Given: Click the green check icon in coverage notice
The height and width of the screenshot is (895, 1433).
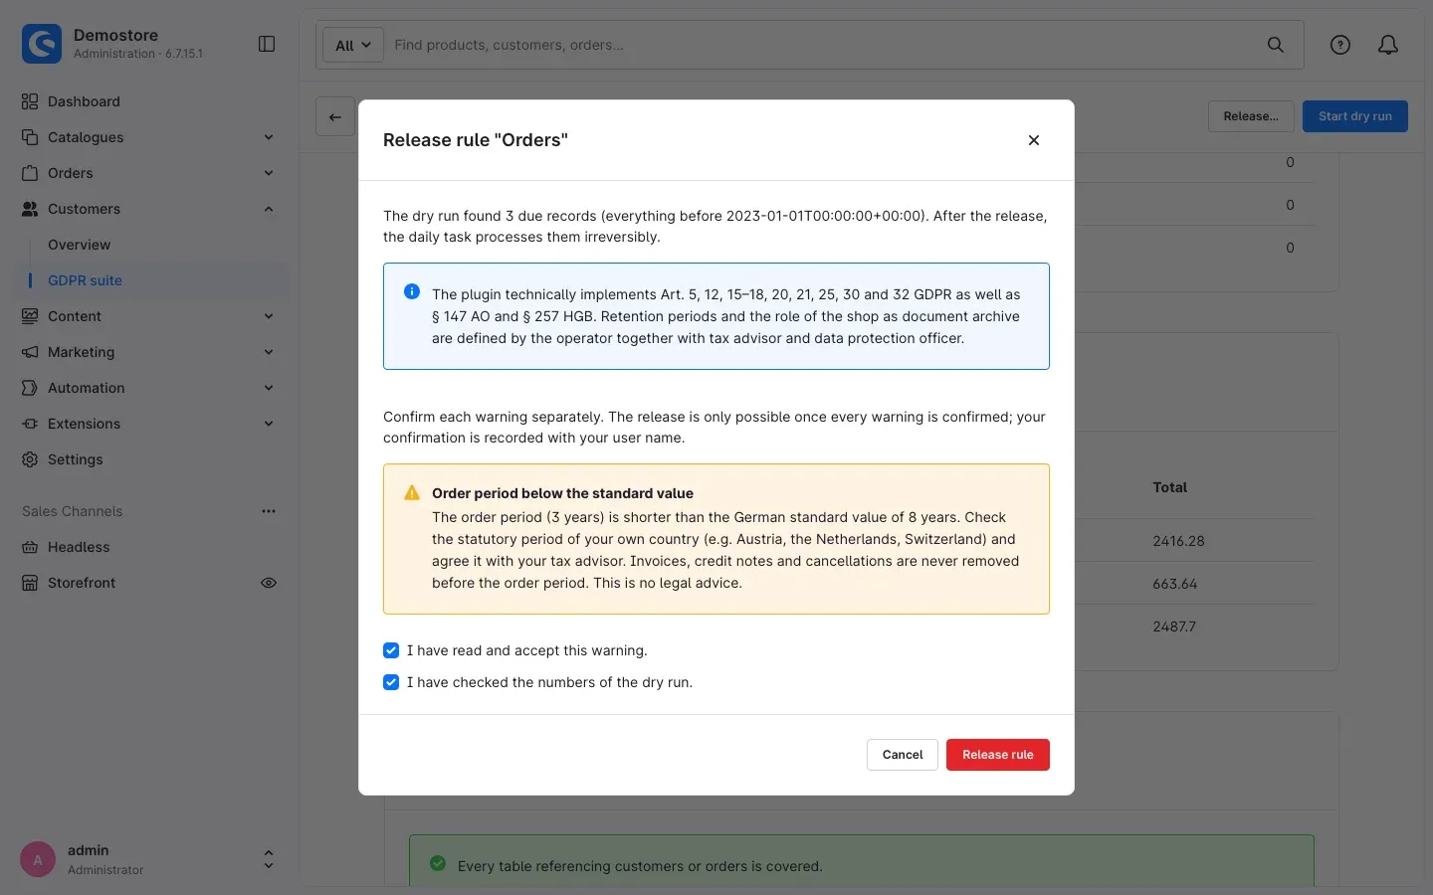Looking at the screenshot, I should pyautogui.click(x=438, y=863).
